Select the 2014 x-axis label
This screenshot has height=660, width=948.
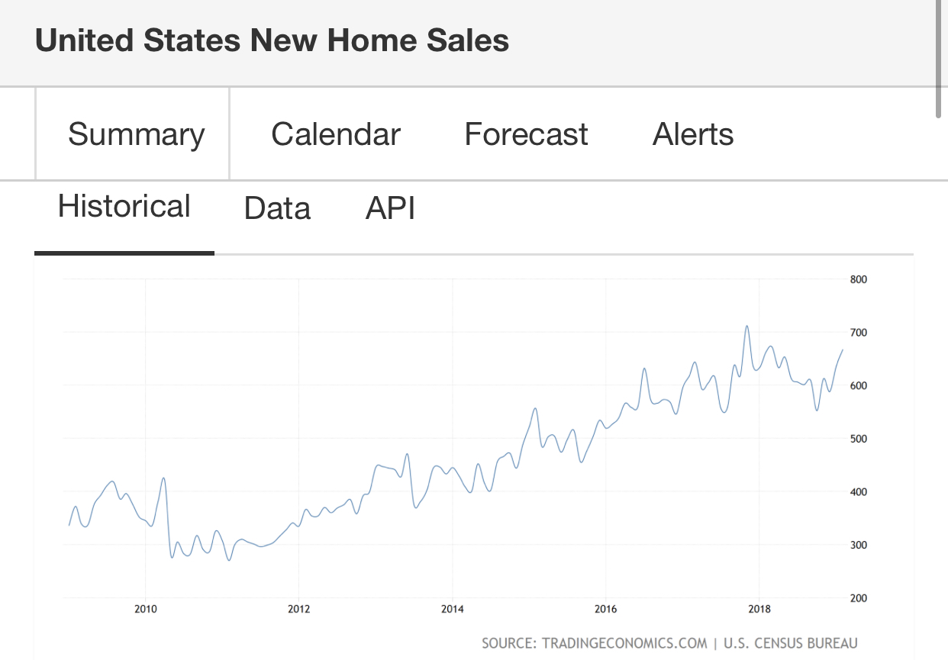click(453, 609)
